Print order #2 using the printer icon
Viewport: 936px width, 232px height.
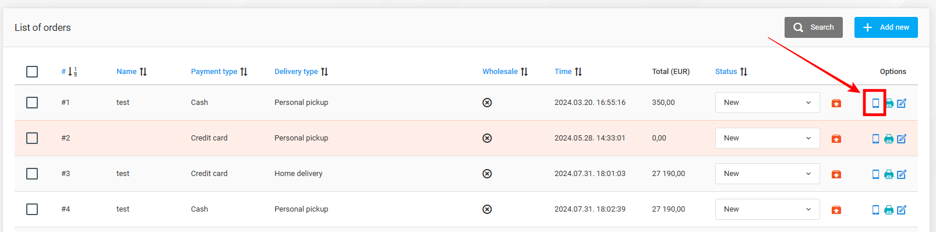[x=889, y=139]
